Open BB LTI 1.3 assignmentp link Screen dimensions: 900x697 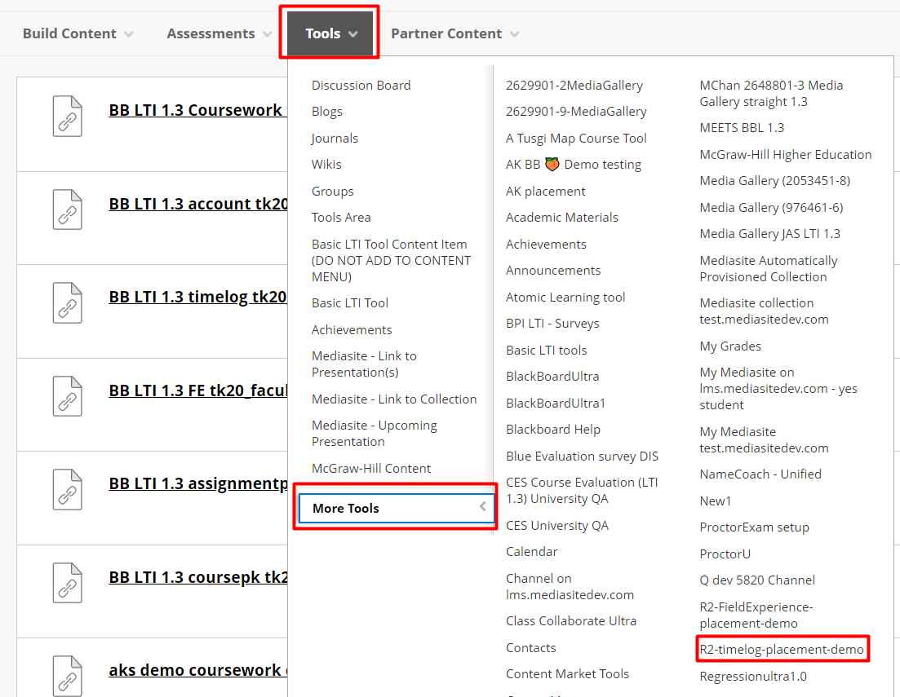198,484
